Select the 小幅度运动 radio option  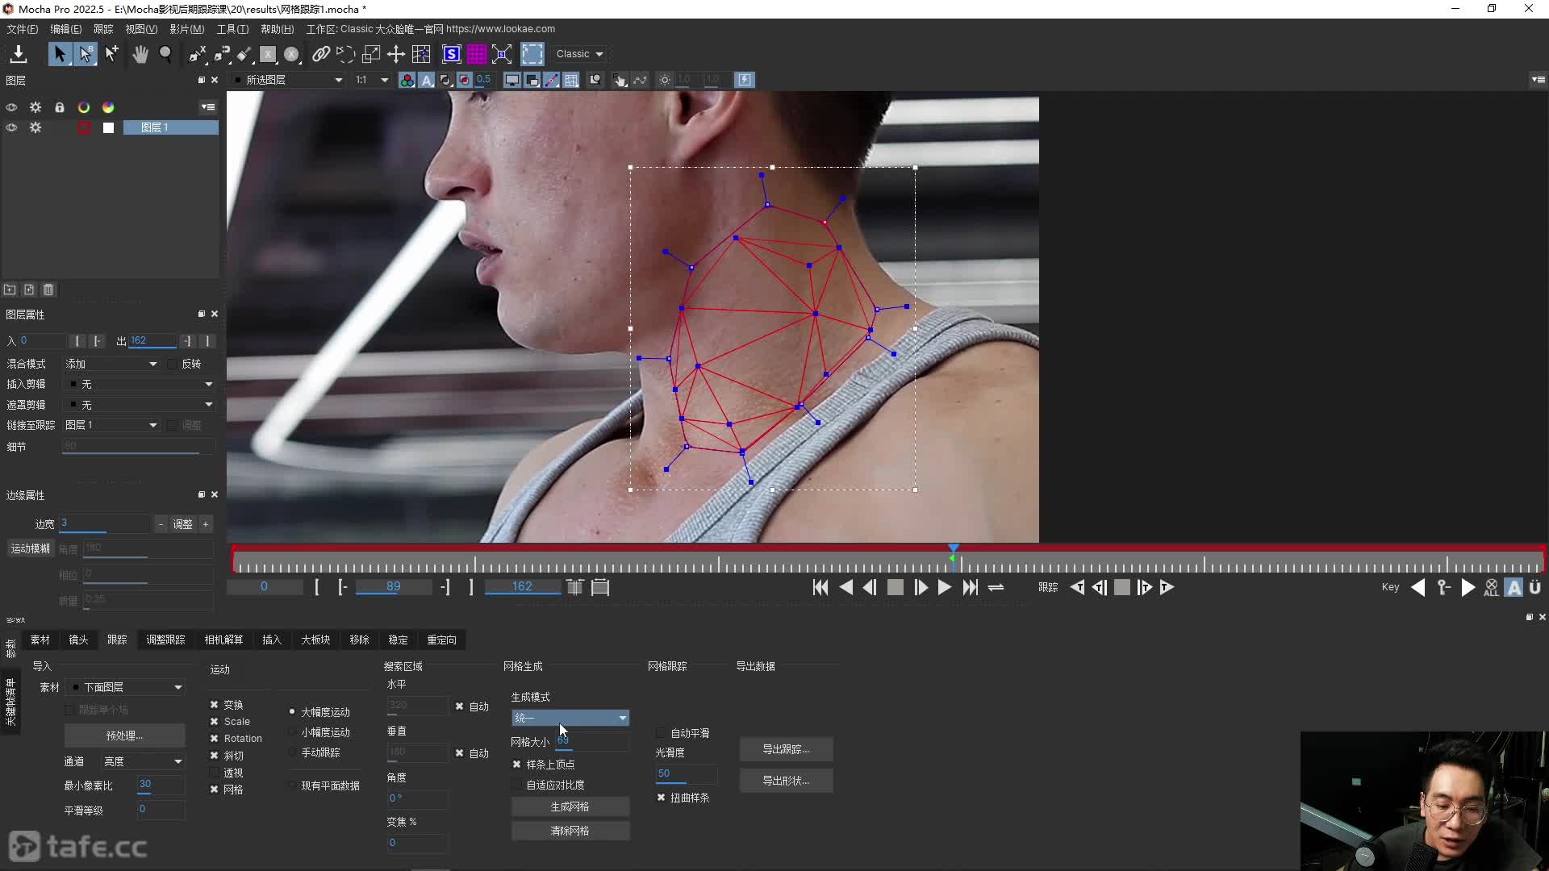[292, 732]
